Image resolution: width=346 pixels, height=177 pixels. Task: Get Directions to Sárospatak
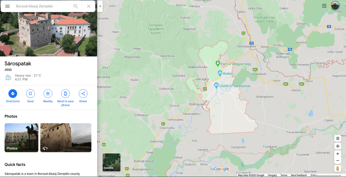[x=13, y=94]
